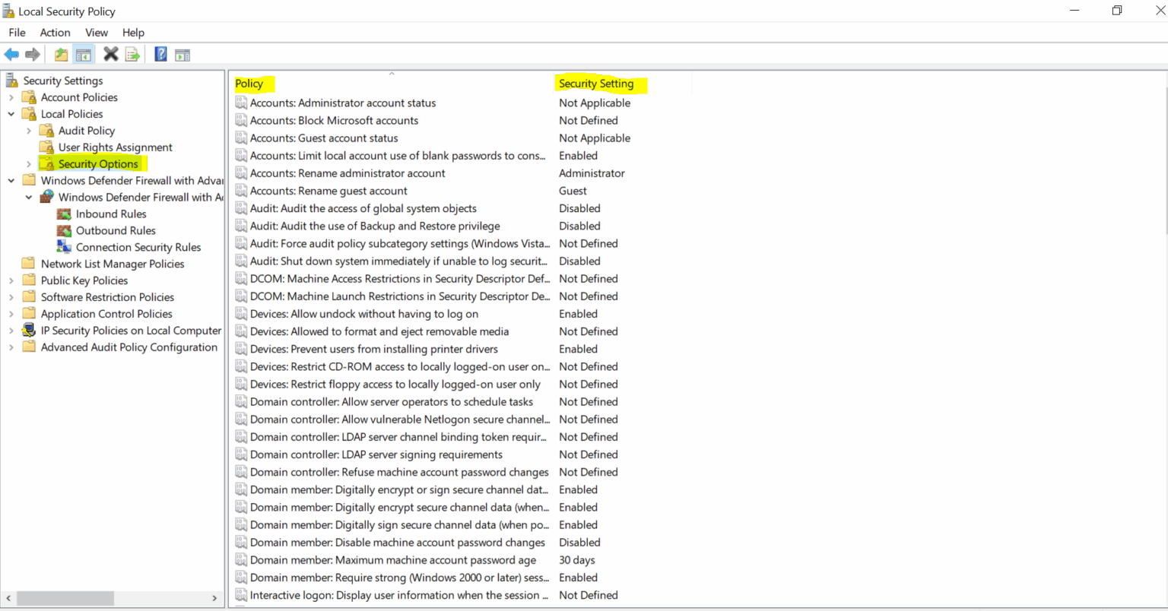
Task: Toggle the Show/Hide Console Tree icon
Action: point(84,53)
